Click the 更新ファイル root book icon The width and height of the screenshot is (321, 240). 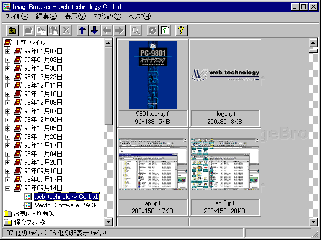tap(8, 43)
